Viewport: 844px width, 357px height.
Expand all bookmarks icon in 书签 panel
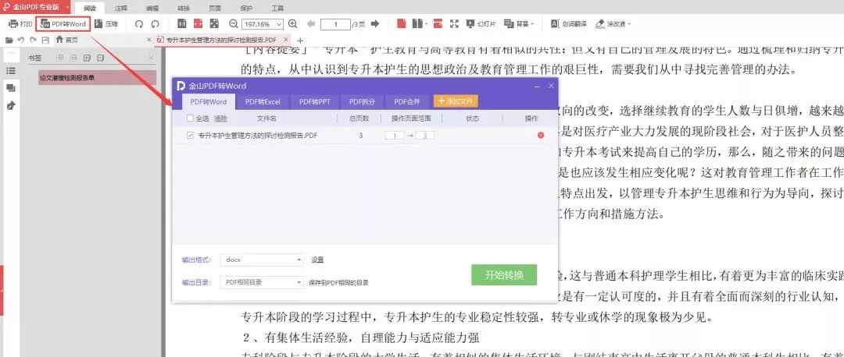(59, 58)
